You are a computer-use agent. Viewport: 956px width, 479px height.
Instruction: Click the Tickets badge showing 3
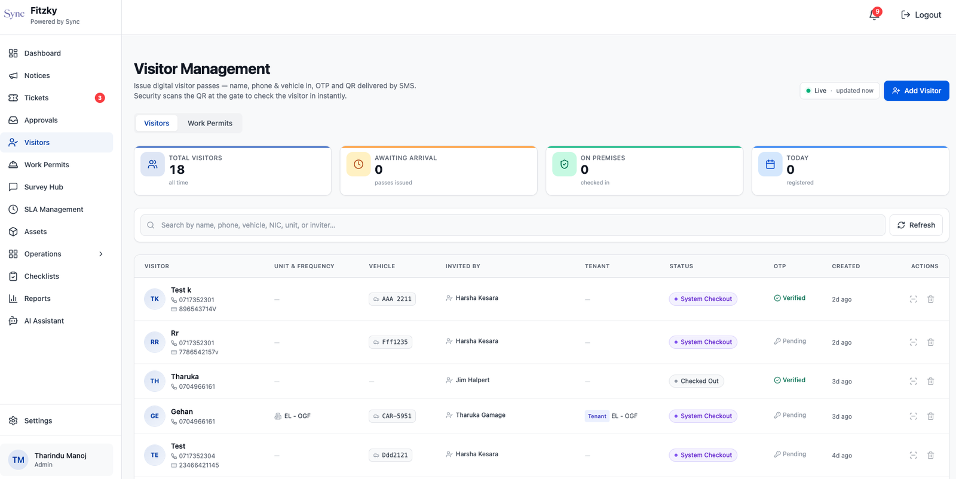point(100,98)
